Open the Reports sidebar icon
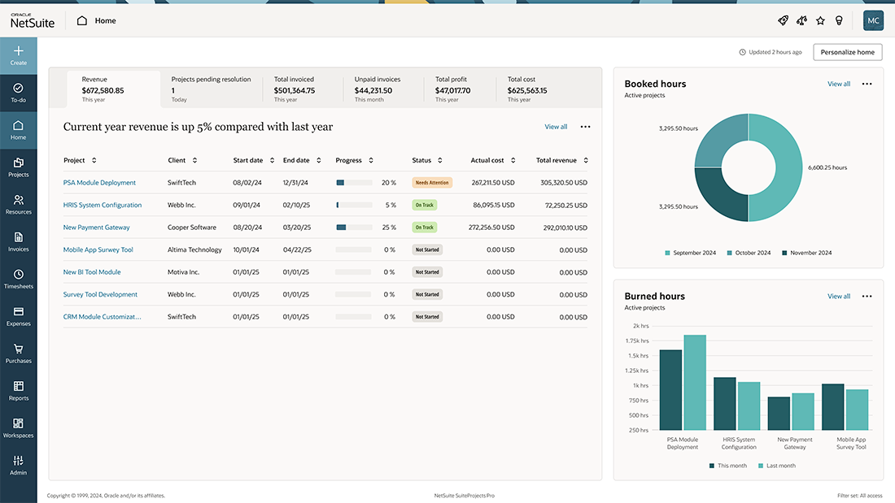Image resolution: width=895 pixels, height=503 pixels. point(18,392)
